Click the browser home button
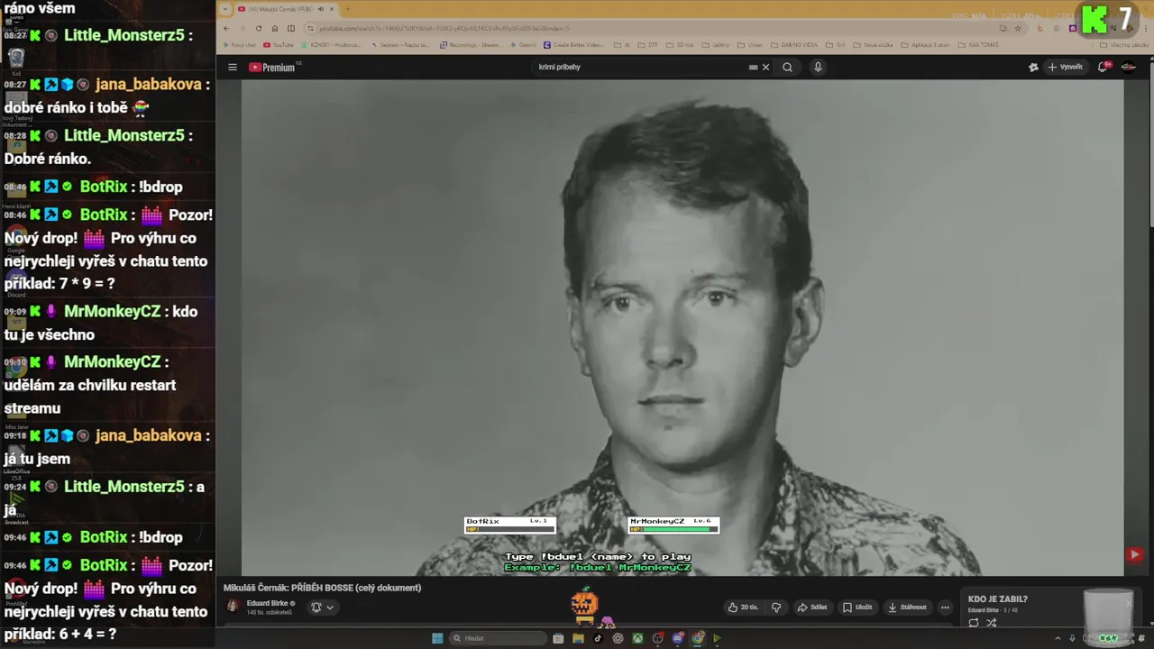The width and height of the screenshot is (1154, 649). point(275,28)
